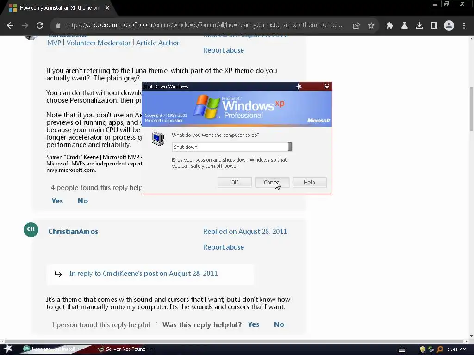Vote Yes on CmdrKeene's reply
Viewport: 474px width, 355px height.
[x=57, y=201]
